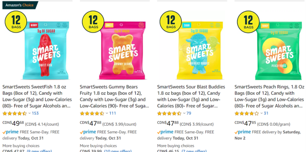This screenshot has height=152, width=306.
Task: Open the pink Gummy Bears product image
Action: (x=122, y=50)
